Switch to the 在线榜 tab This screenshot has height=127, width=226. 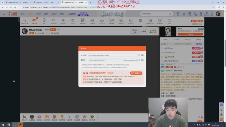point(165,40)
